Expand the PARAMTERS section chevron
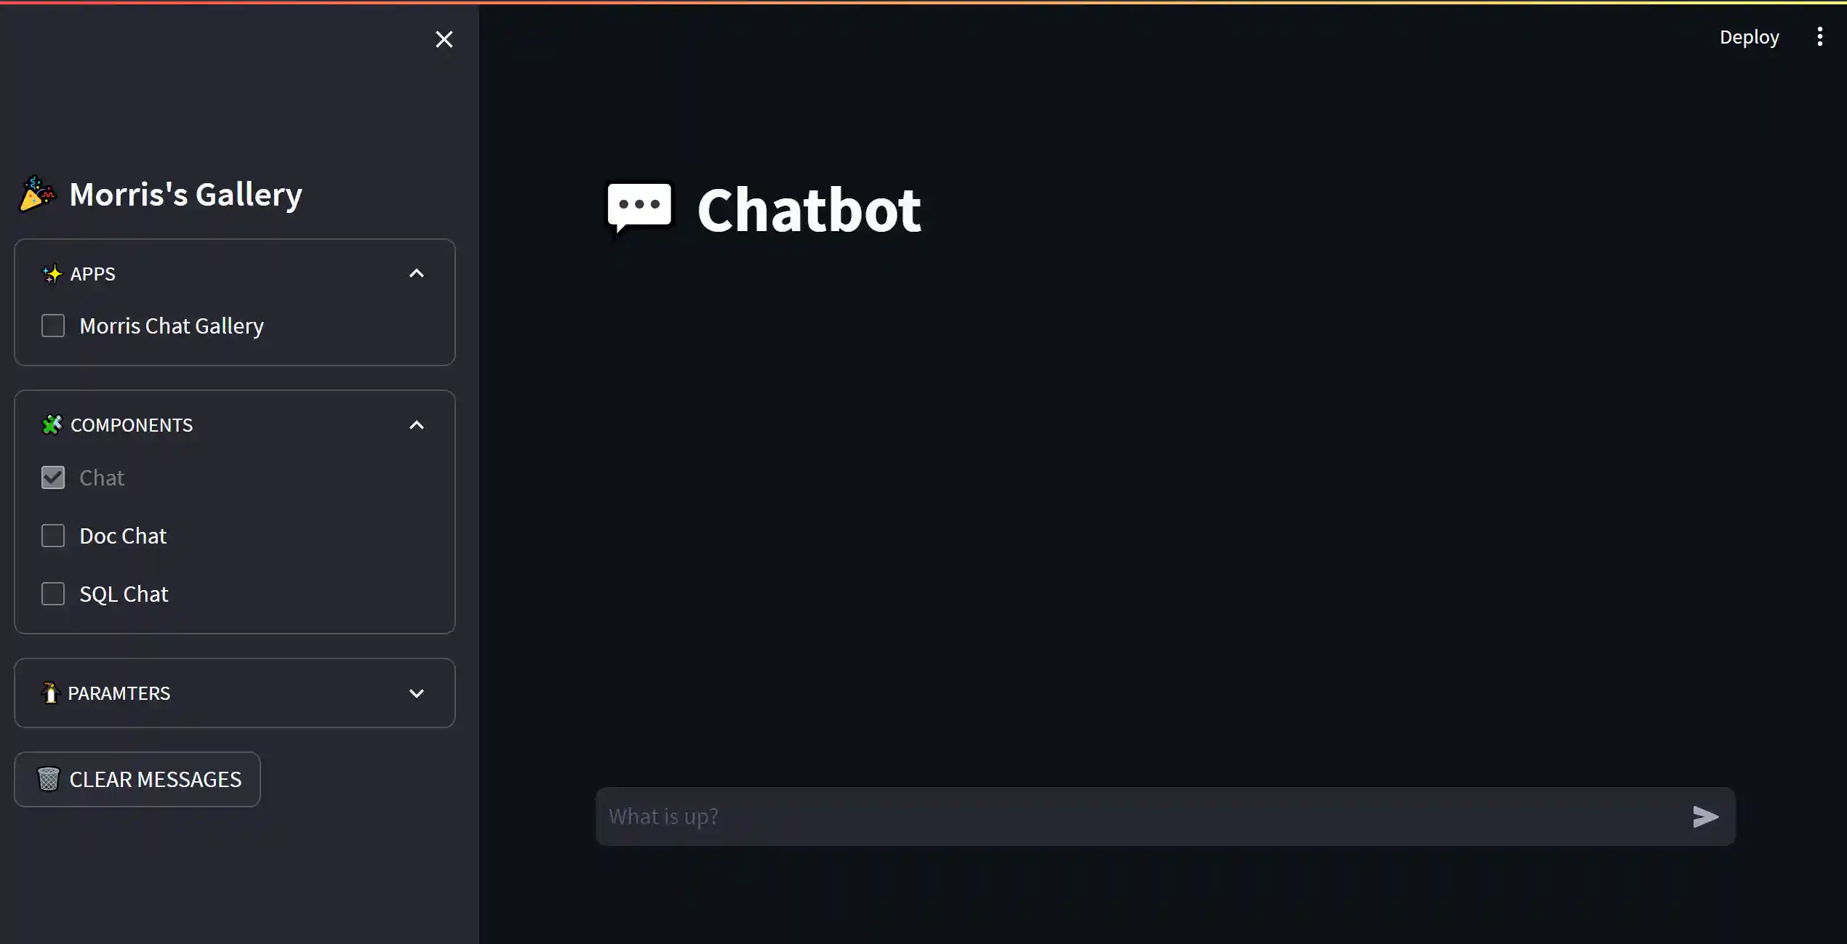 click(x=416, y=693)
